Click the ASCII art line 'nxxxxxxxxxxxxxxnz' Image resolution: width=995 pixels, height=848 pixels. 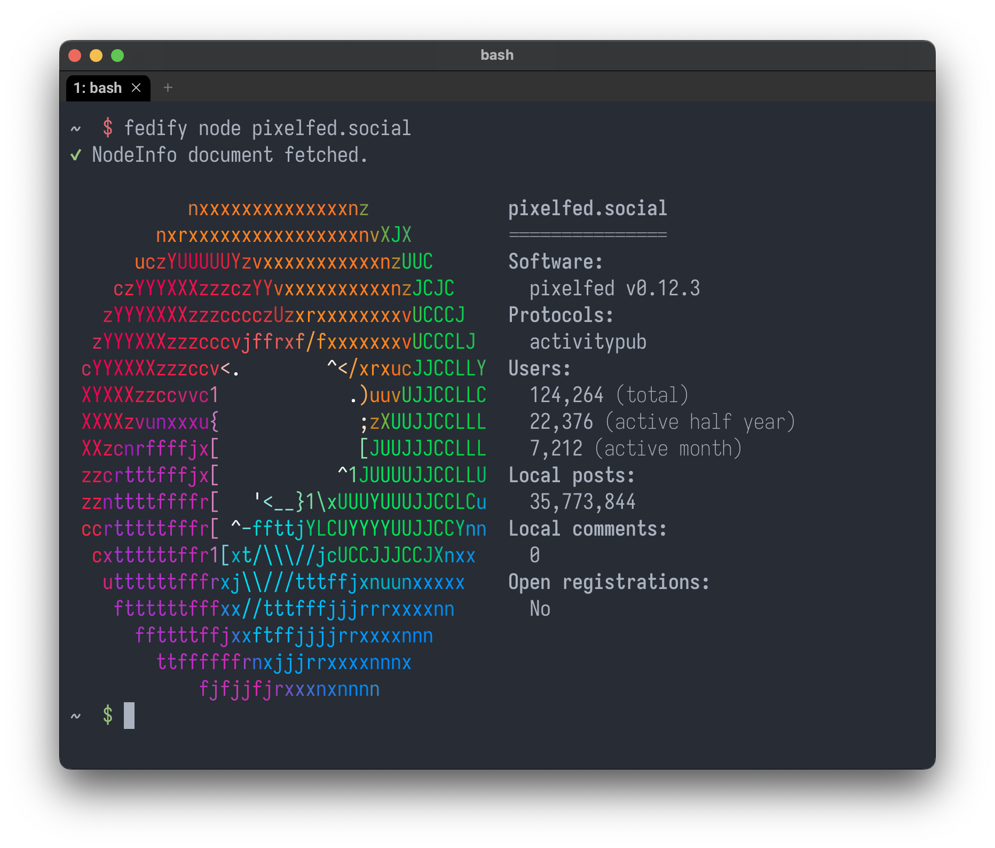click(x=278, y=209)
